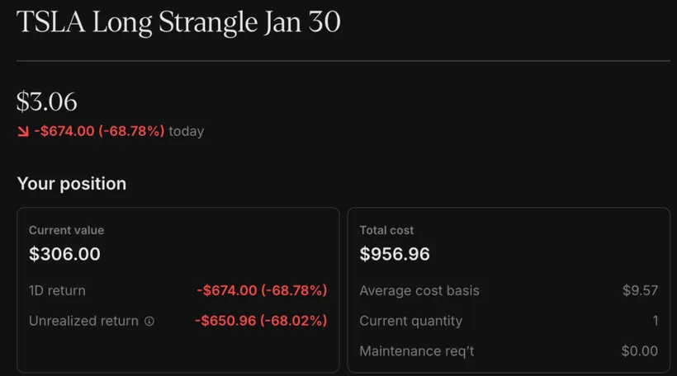Click today's -$674.00 (-68.78%) change

click(99, 131)
